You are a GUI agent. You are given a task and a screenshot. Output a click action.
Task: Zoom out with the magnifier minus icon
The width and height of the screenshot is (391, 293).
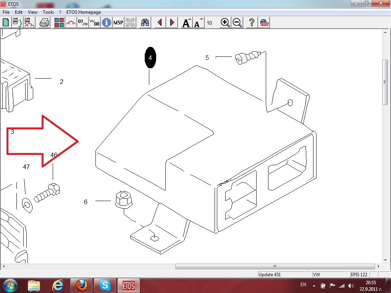tap(237, 23)
